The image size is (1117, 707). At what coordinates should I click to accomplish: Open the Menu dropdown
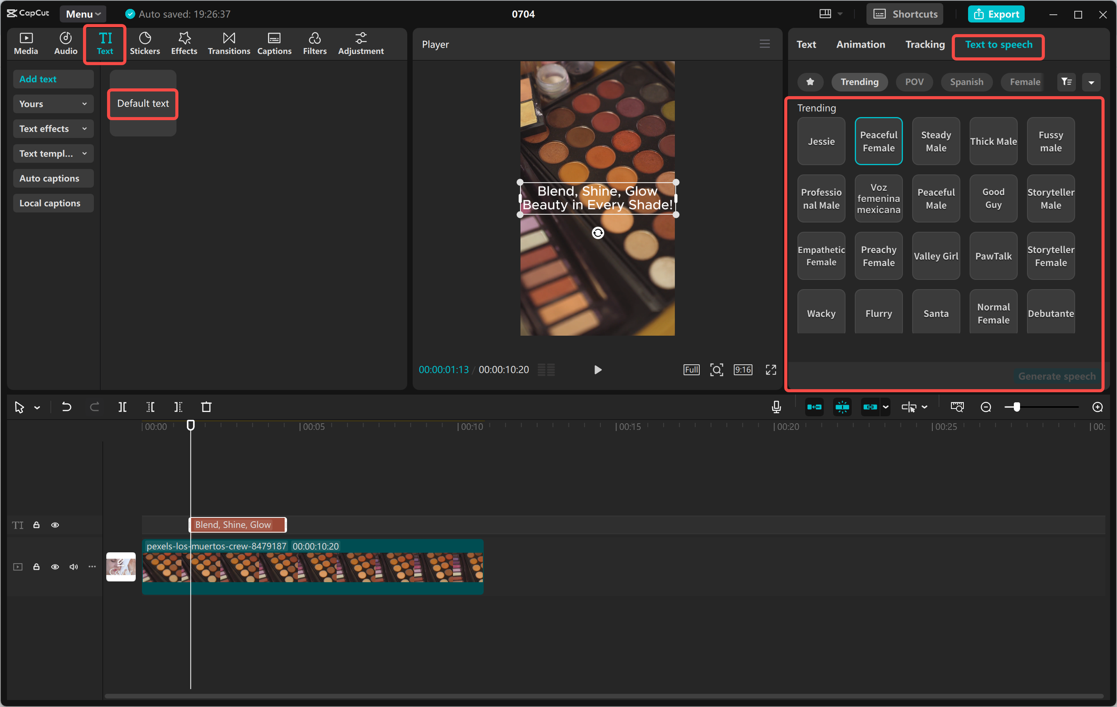[82, 14]
